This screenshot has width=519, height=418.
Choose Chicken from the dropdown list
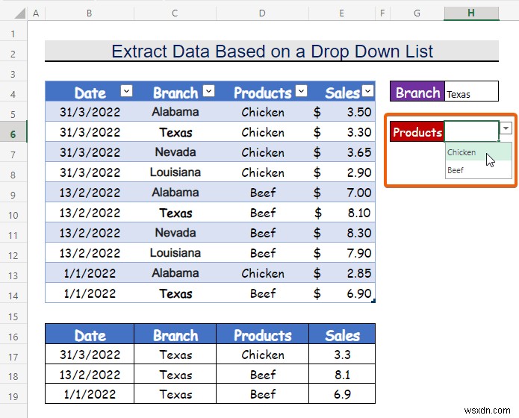point(478,152)
